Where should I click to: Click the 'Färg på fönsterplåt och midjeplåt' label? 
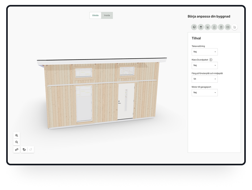click(x=207, y=73)
